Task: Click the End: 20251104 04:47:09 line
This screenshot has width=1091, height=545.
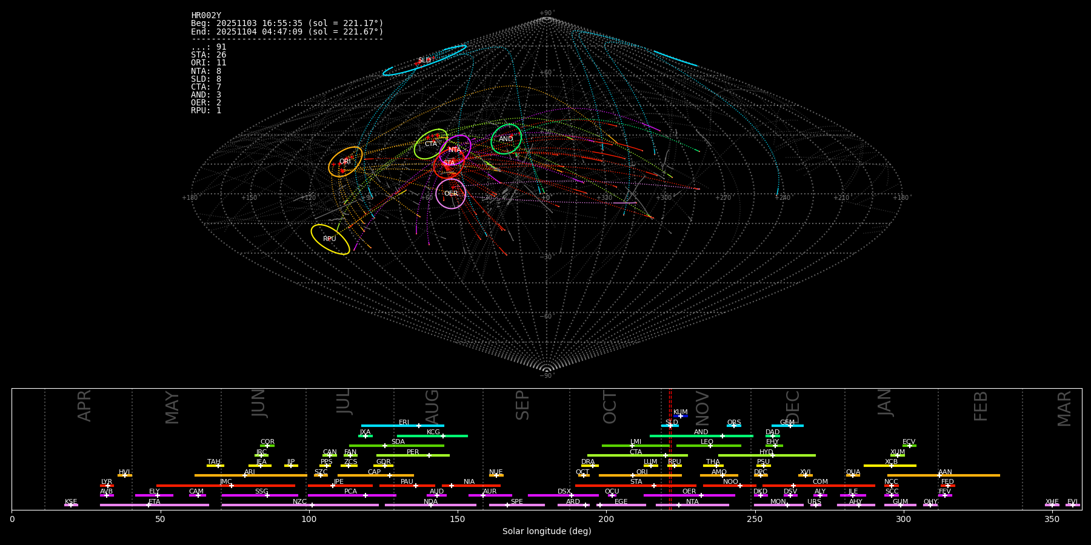Action: (287, 31)
